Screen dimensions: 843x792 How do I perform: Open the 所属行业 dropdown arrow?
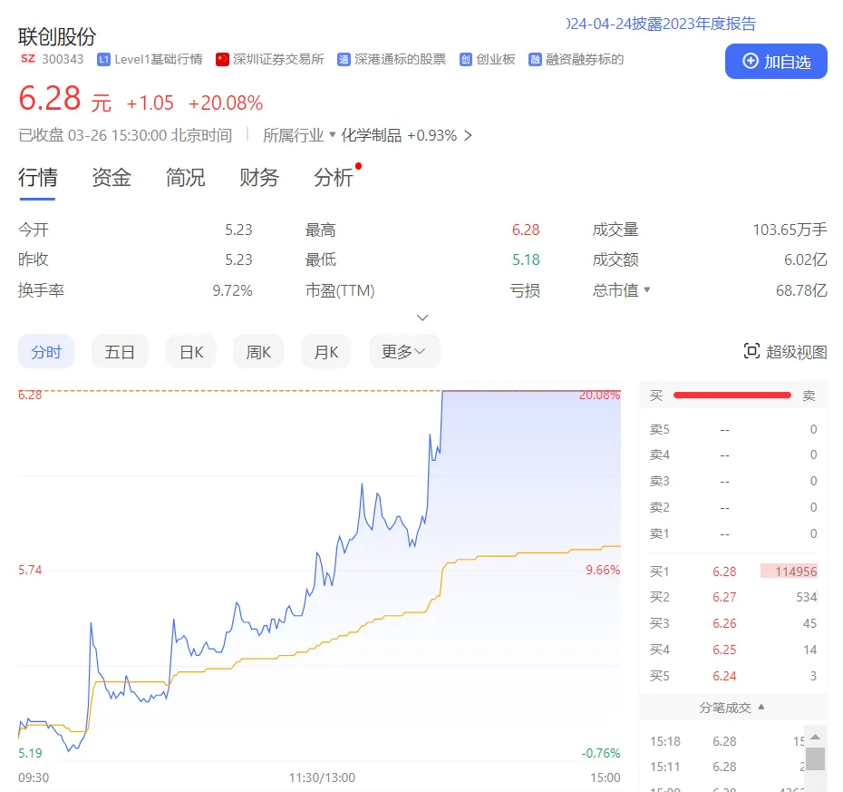332,136
